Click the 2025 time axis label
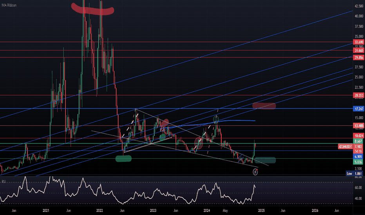 pyautogui.click(x=261, y=211)
